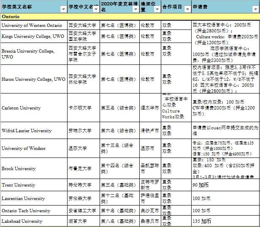Open filter dropdown for 学校英文名称 column
The height and width of the screenshot is (227, 260).
[63, 8]
